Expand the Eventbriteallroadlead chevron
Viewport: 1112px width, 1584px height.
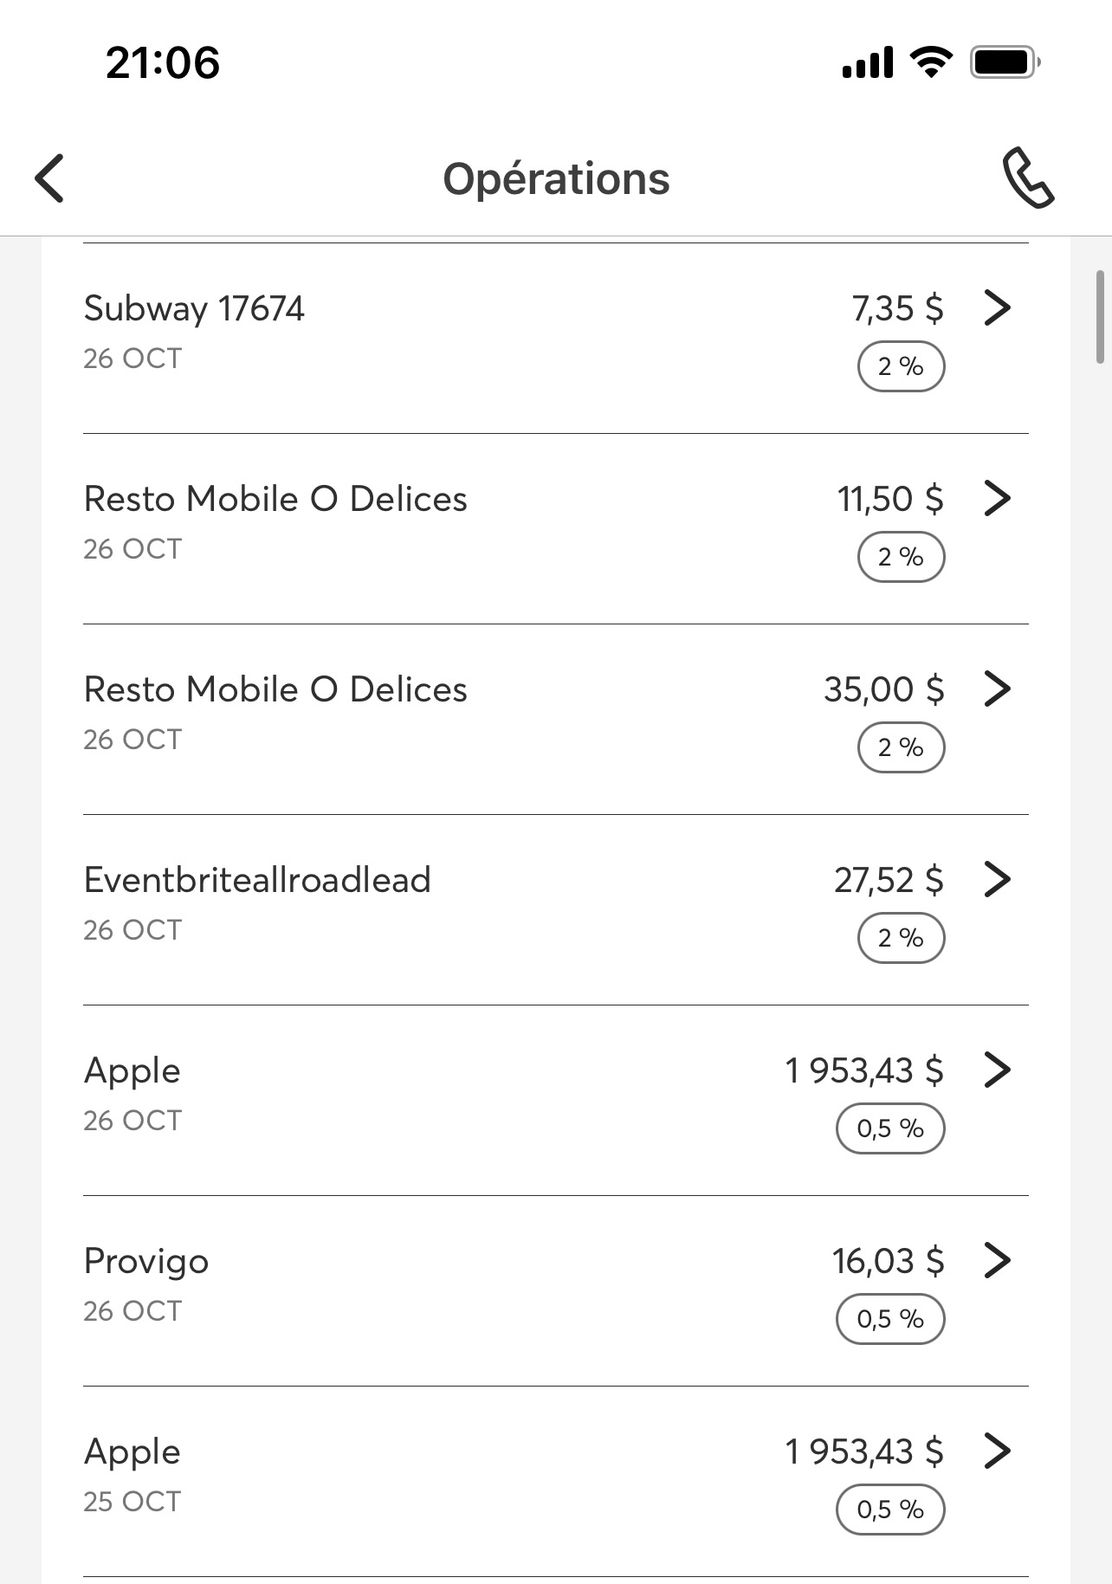998,879
